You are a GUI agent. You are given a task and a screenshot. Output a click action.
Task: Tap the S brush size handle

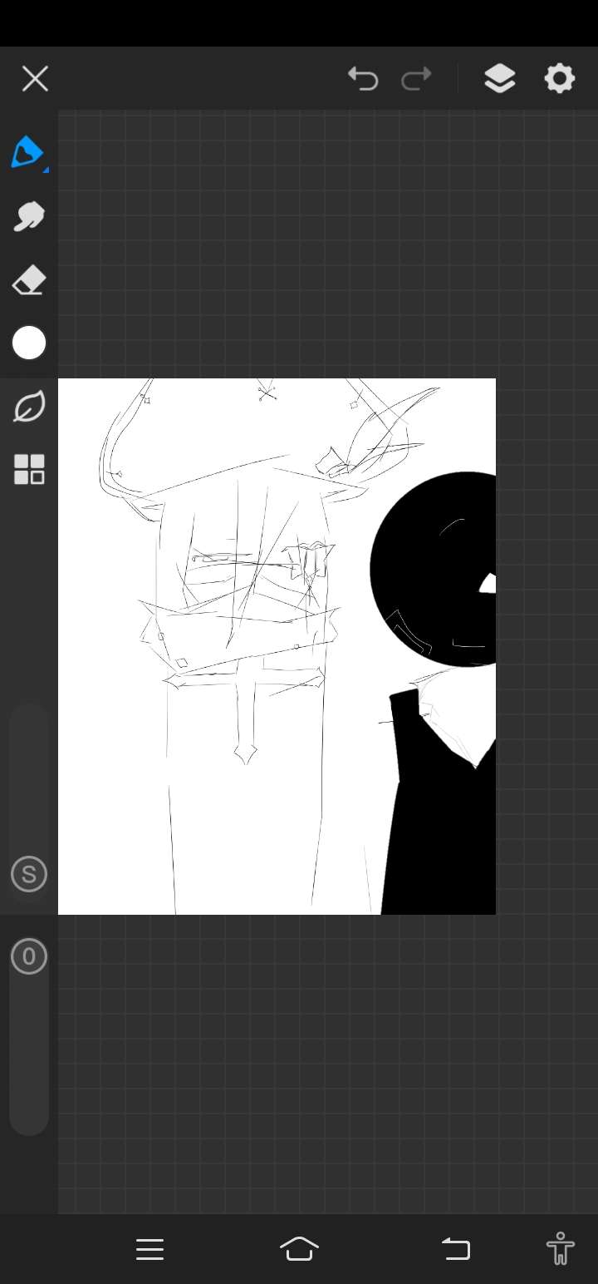(29, 874)
